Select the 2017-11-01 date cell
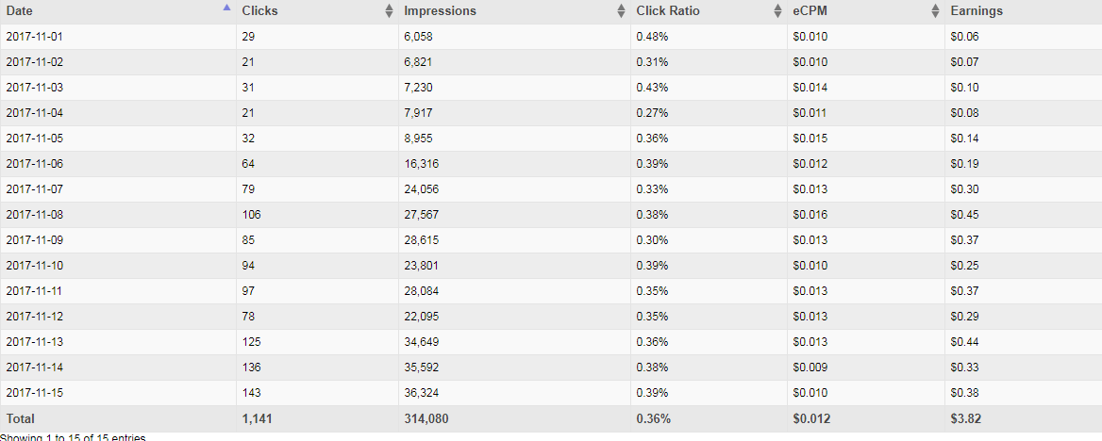The width and height of the screenshot is (1102, 441). 34,37
